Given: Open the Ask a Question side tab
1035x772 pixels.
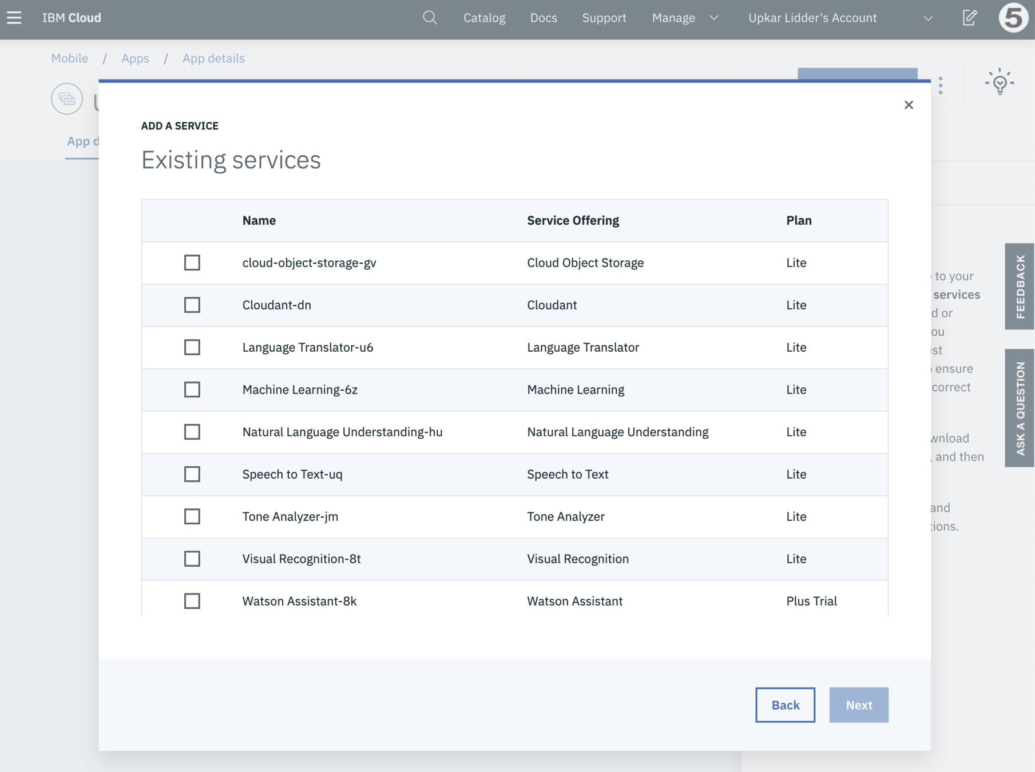Looking at the screenshot, I should point(1020,408).
